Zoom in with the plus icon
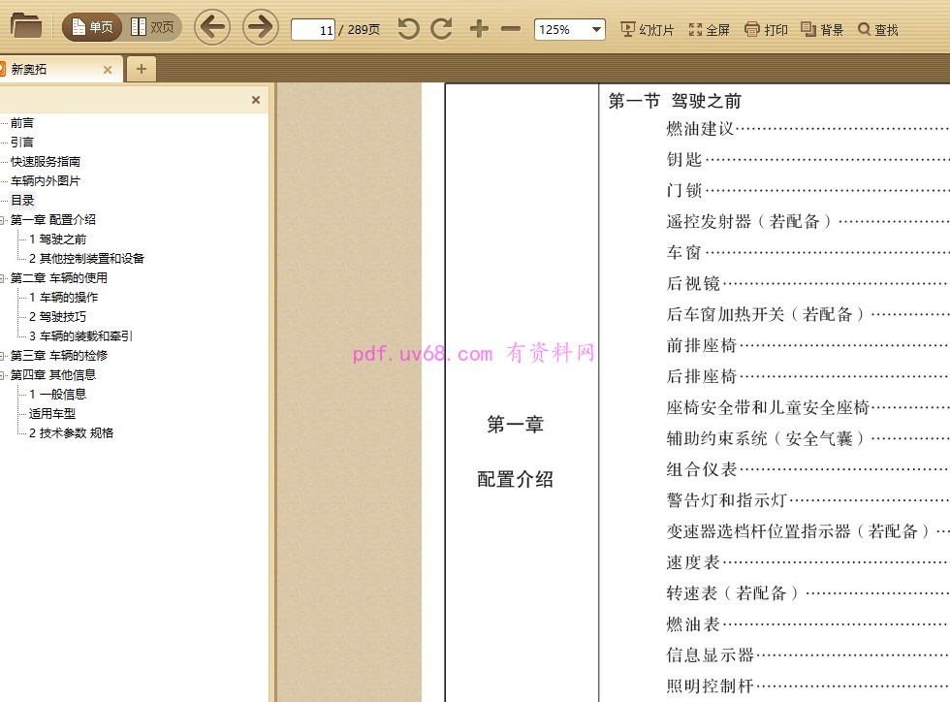 tap(479, 29)
